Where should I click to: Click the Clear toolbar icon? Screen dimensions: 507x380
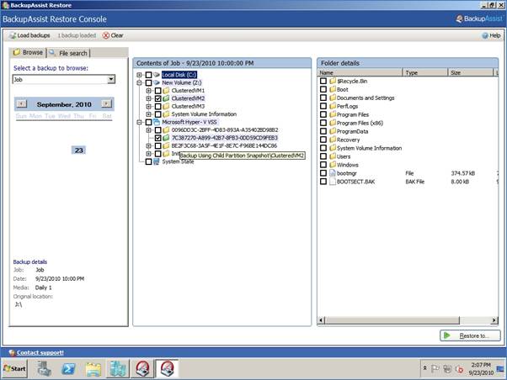point(106,35)
